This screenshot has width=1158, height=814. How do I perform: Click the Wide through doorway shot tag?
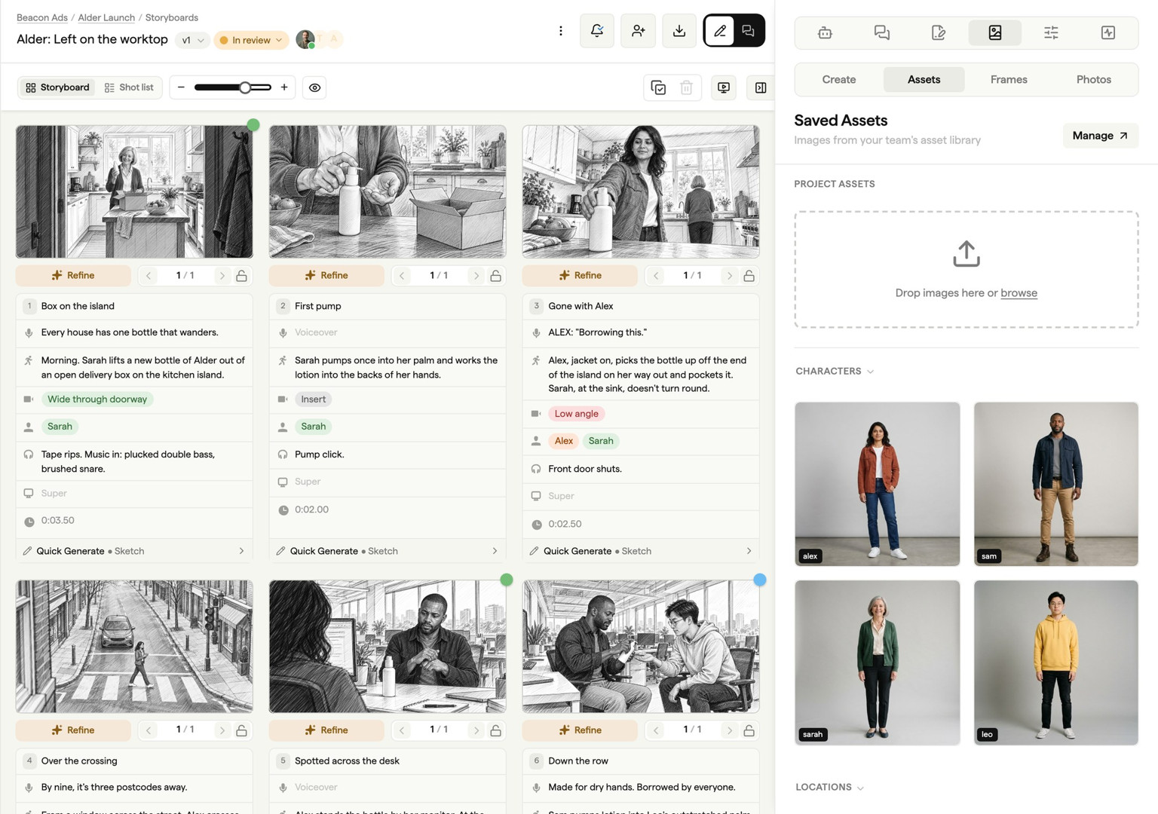pos(97,399)
